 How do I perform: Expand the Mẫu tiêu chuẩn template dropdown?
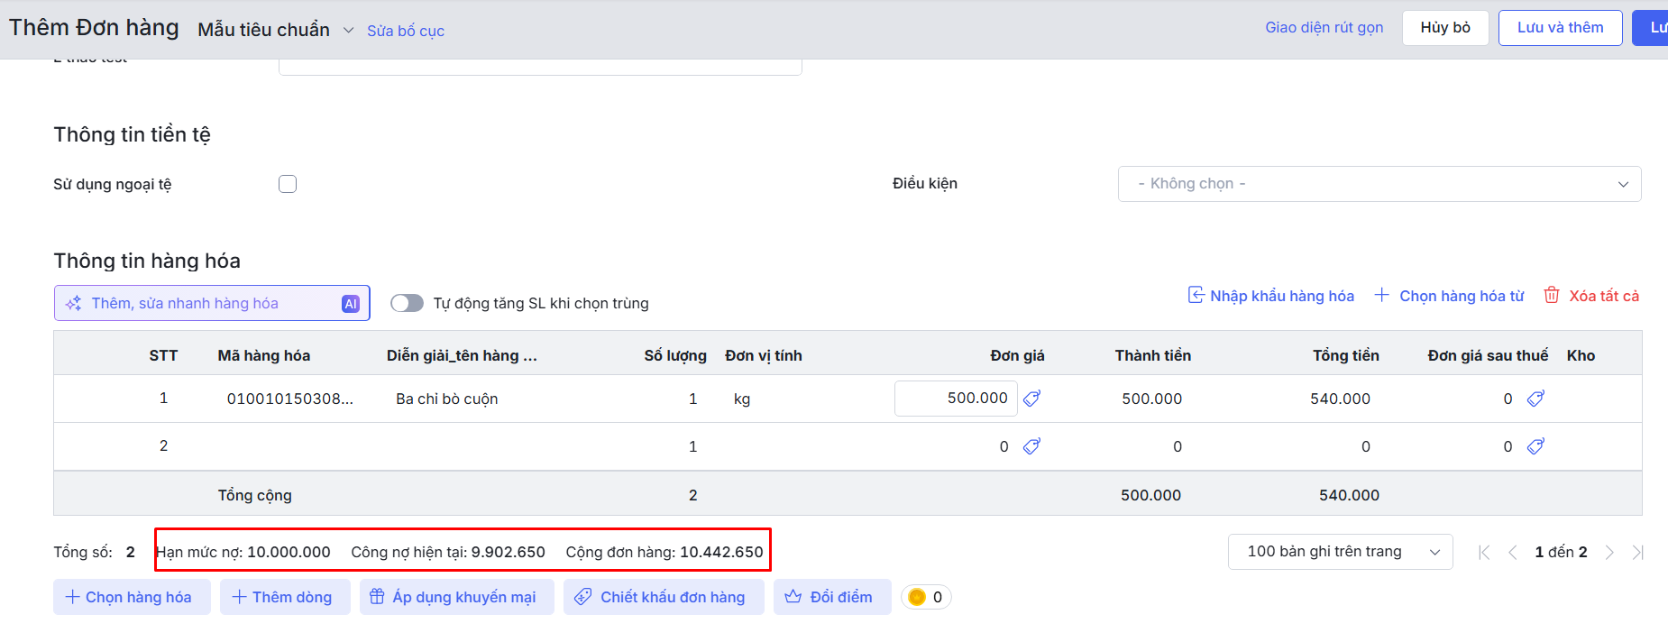[348, 31]
